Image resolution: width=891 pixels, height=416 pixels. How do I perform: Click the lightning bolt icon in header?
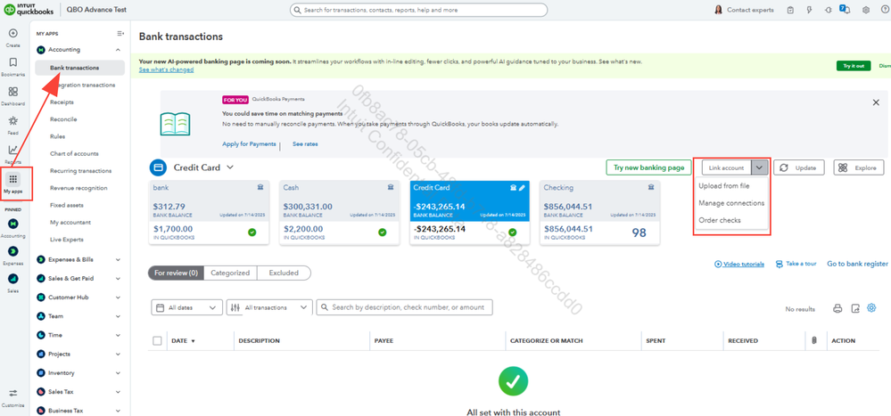(809, 10)
